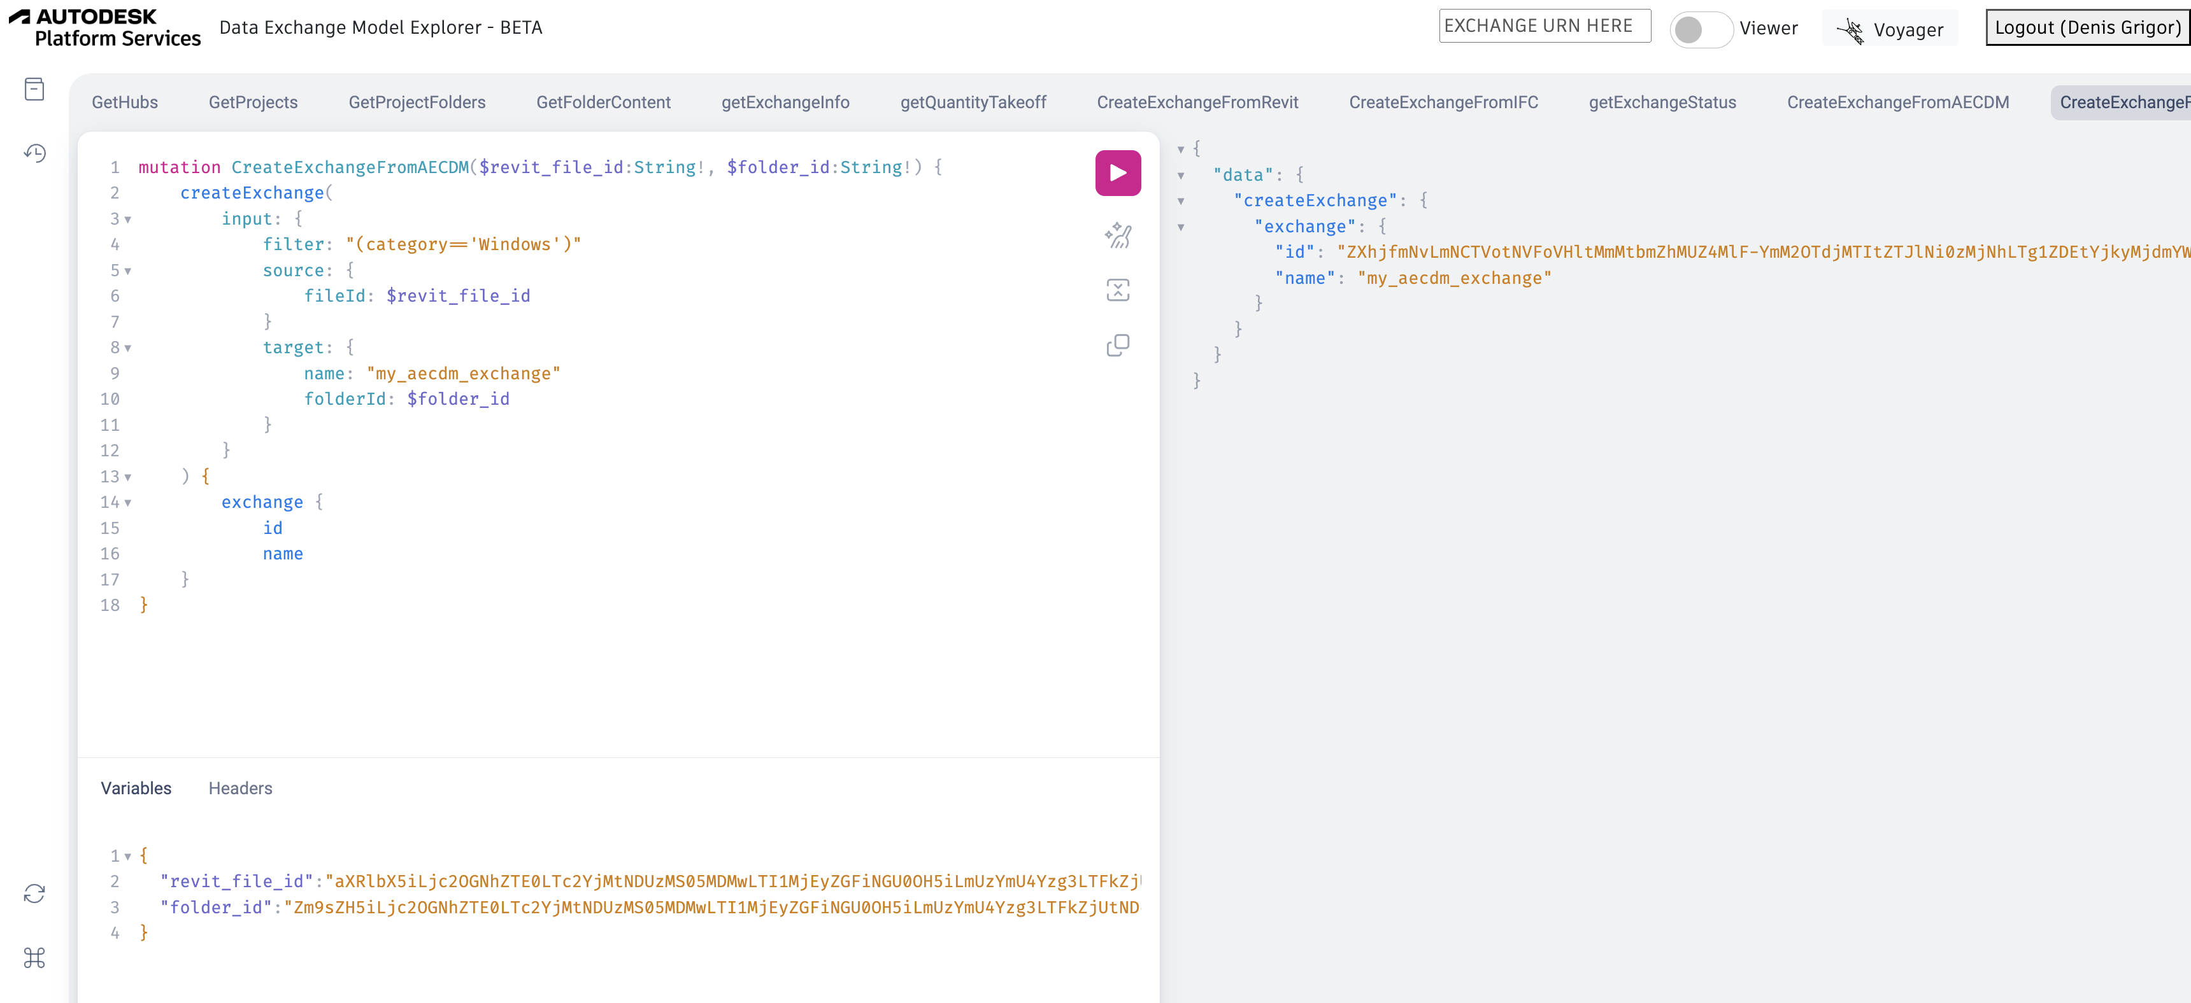Click the filter string "(category=='Windows')"
Screen dimensions: 2191x1003
pos(464,245)
